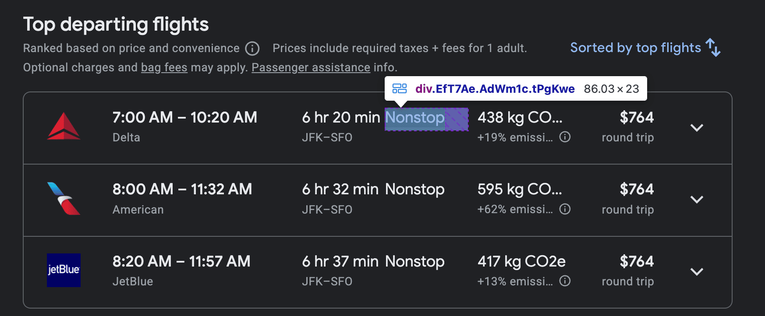Image resolution: width=765 pixels, height=316 pixels.
Task: Click the sort arrows icon next to Sorted by top flights
Action: [x=712, y=48]
